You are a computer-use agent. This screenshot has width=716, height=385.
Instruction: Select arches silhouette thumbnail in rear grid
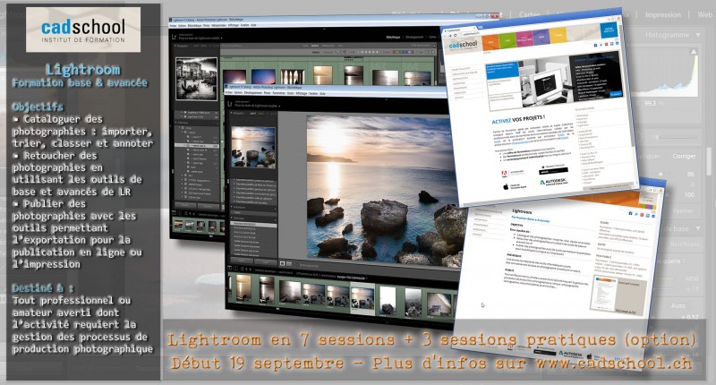click(293, 77)
